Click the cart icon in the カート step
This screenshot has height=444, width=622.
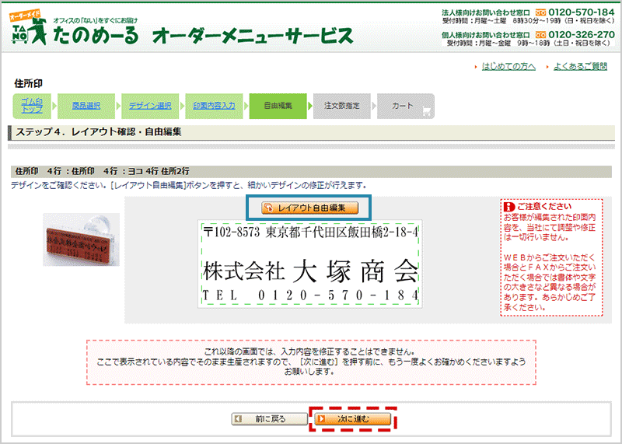[x=426, y=111]
